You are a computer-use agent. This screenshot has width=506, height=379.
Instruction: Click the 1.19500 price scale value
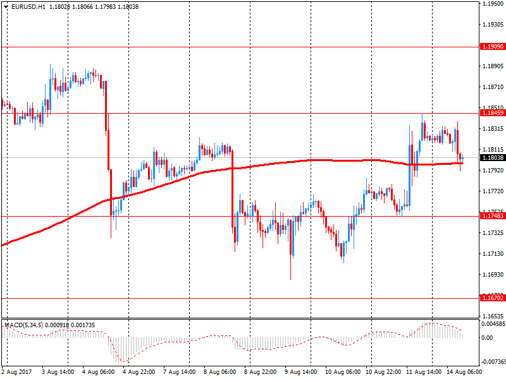493,4
